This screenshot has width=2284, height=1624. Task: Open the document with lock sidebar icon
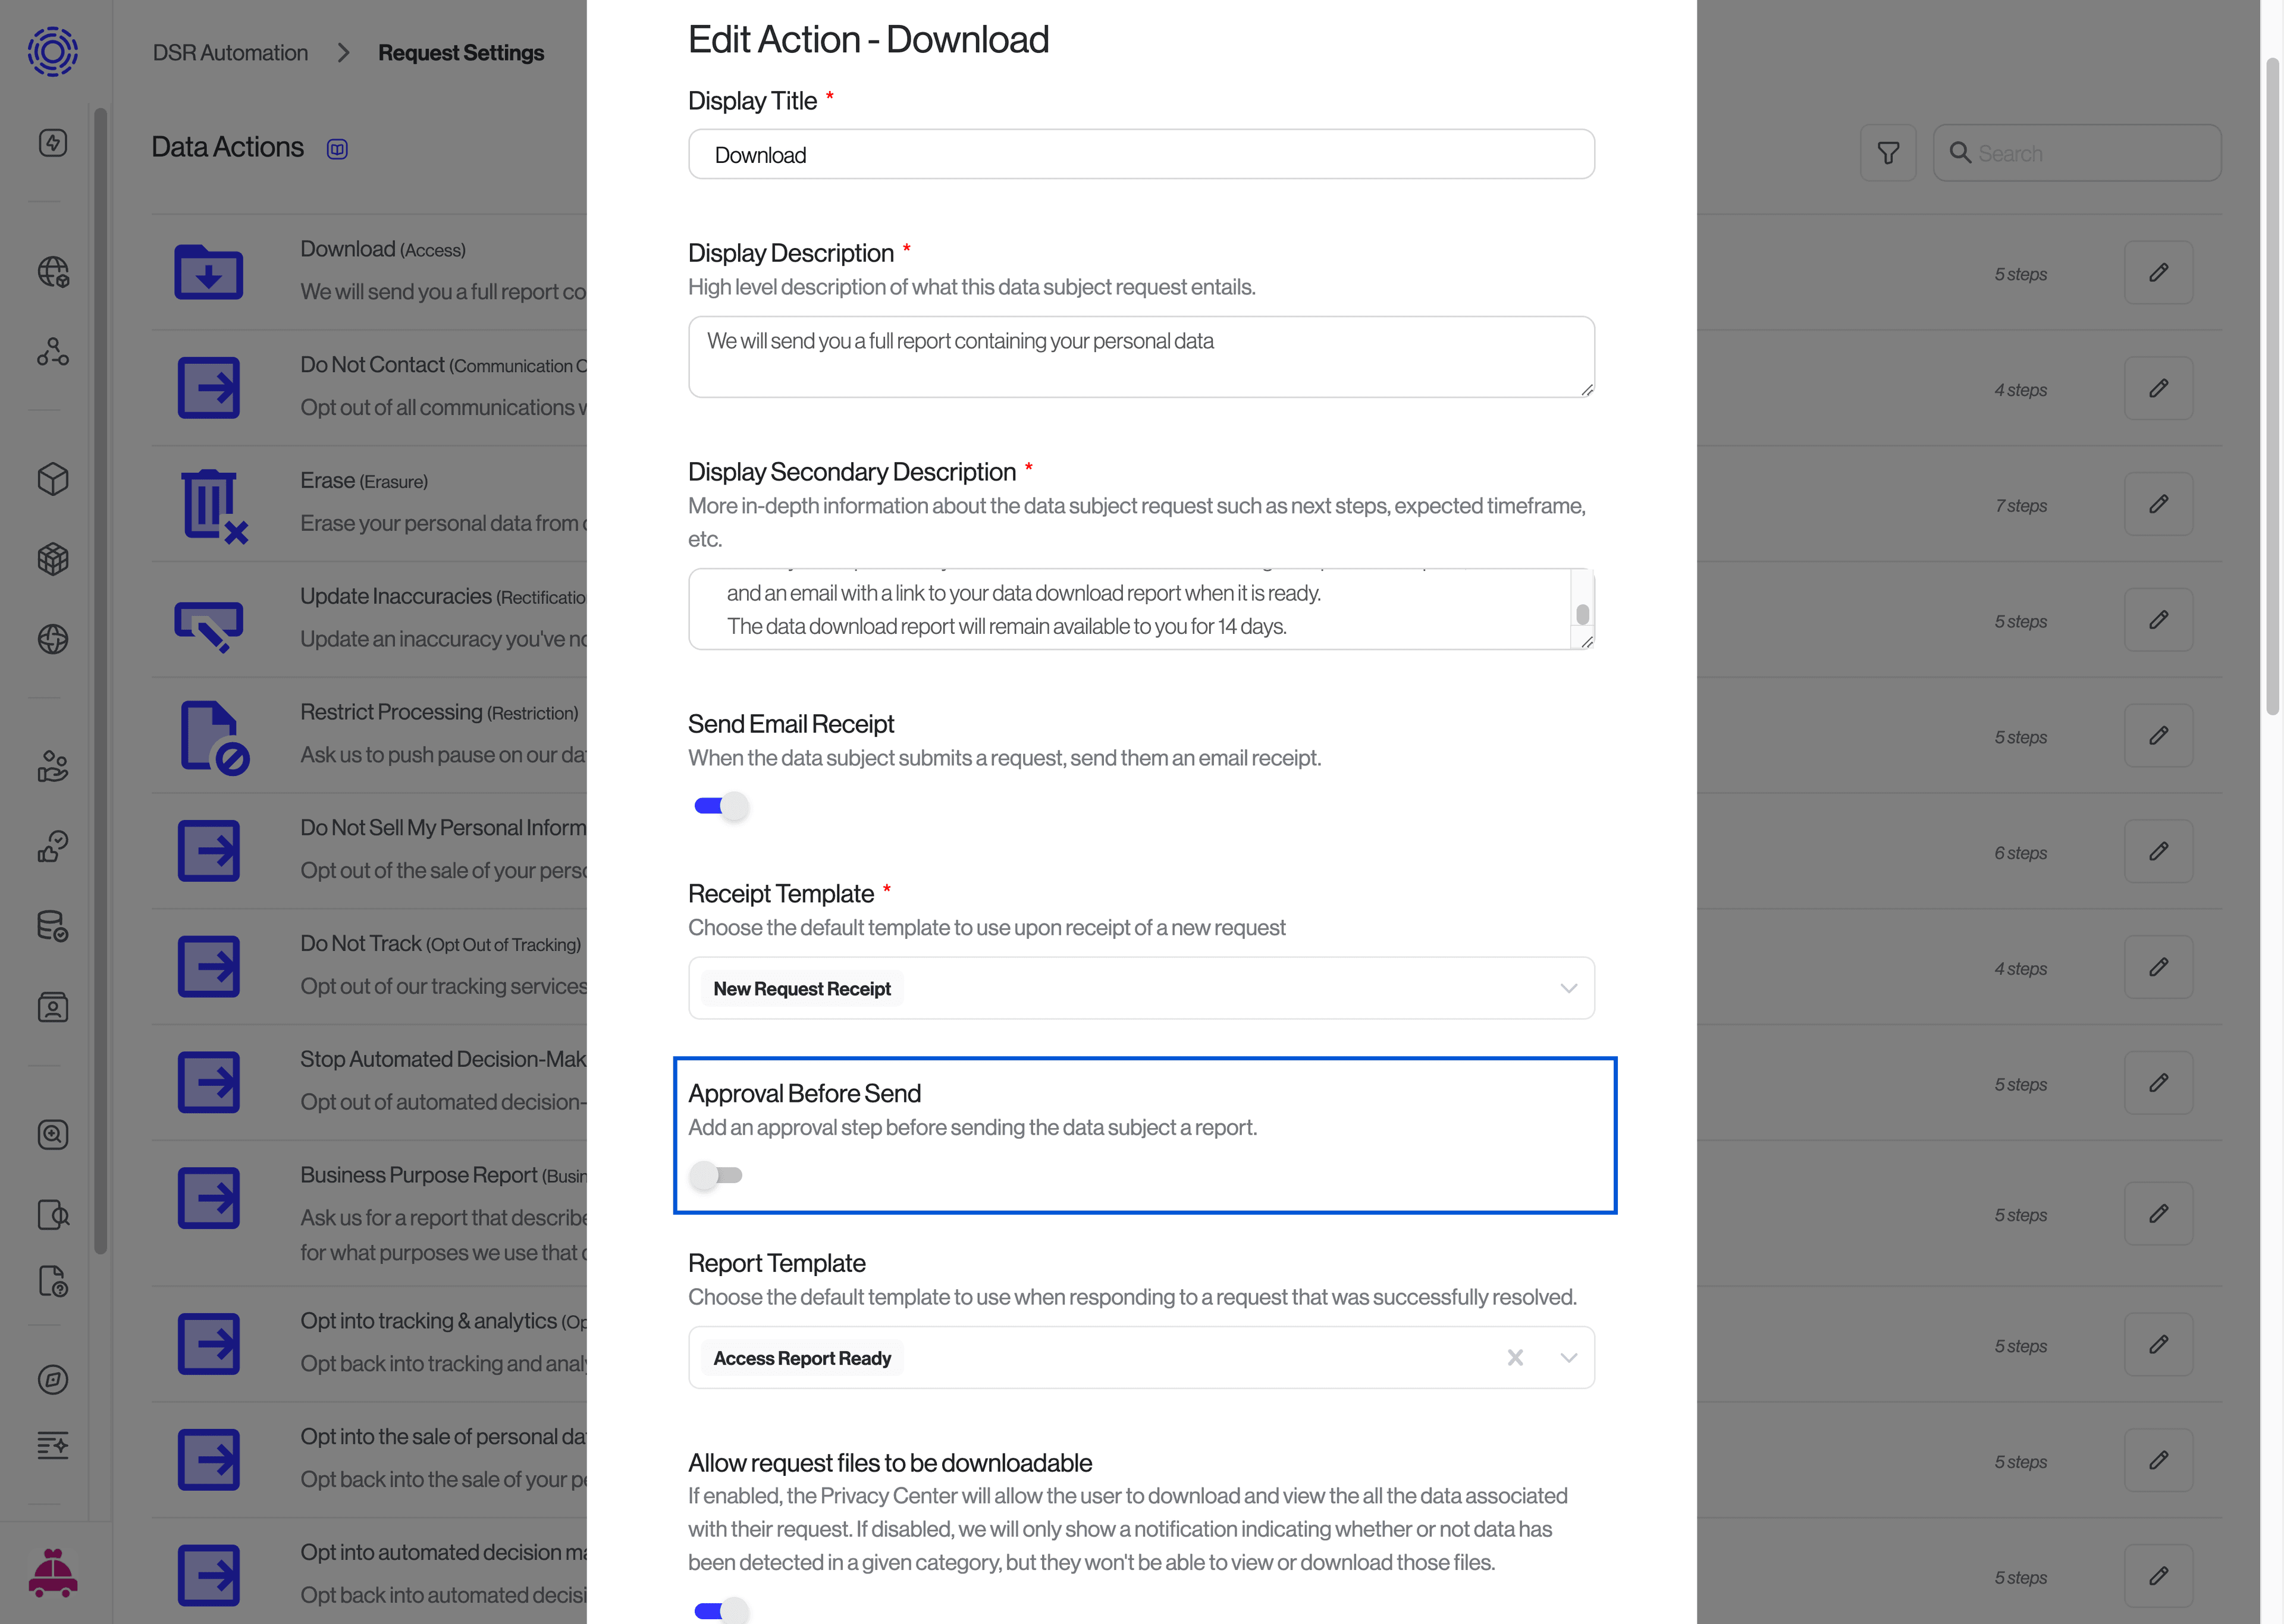(x=53, y=1281)
